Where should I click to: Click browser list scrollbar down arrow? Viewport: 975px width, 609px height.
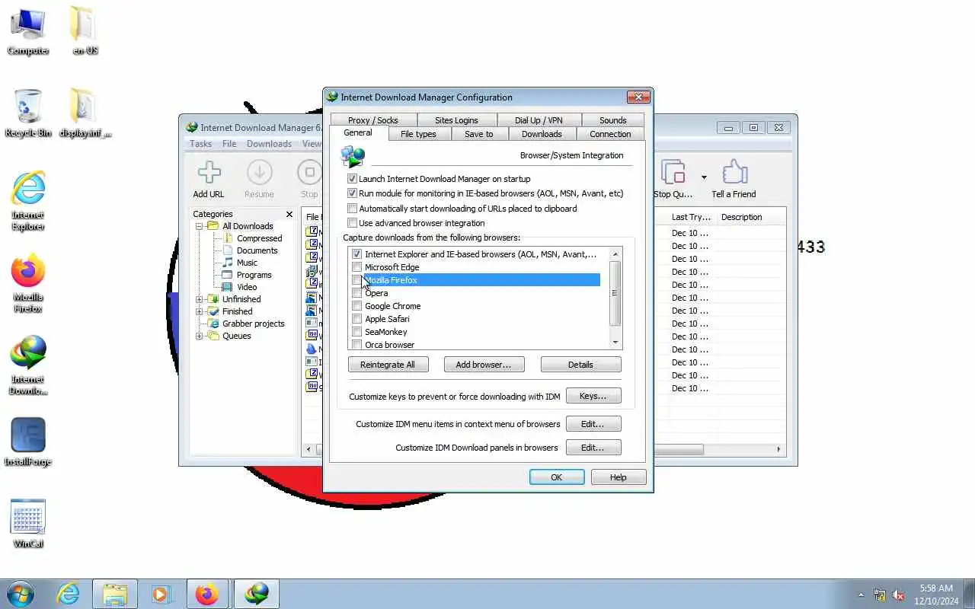click(x=615, y=343)
